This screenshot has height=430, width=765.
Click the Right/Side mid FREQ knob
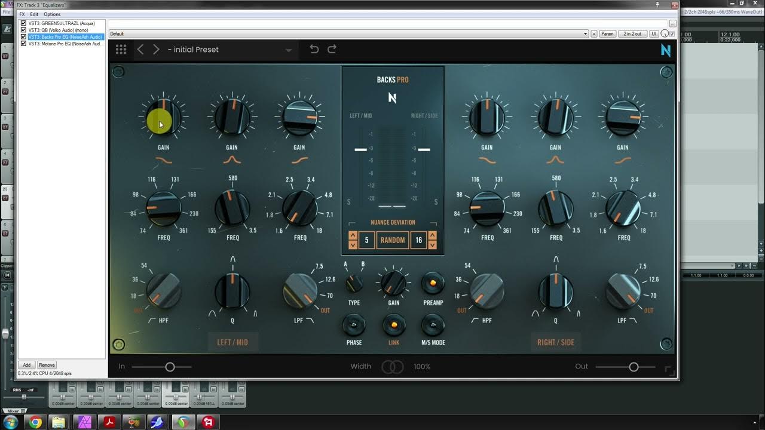pyautogui.click(x=556, y=208)
